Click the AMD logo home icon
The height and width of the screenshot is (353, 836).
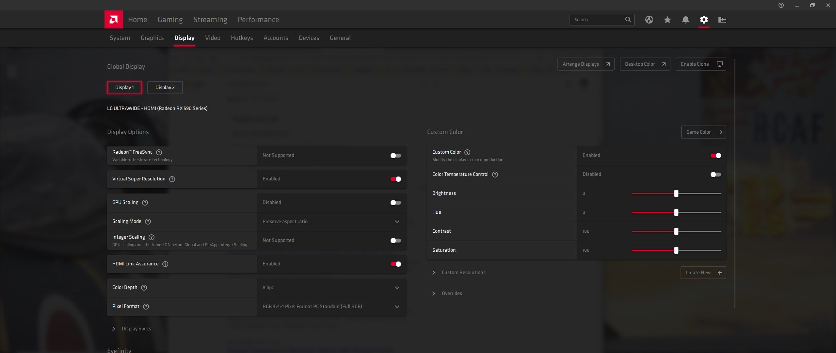click(113, 20)
